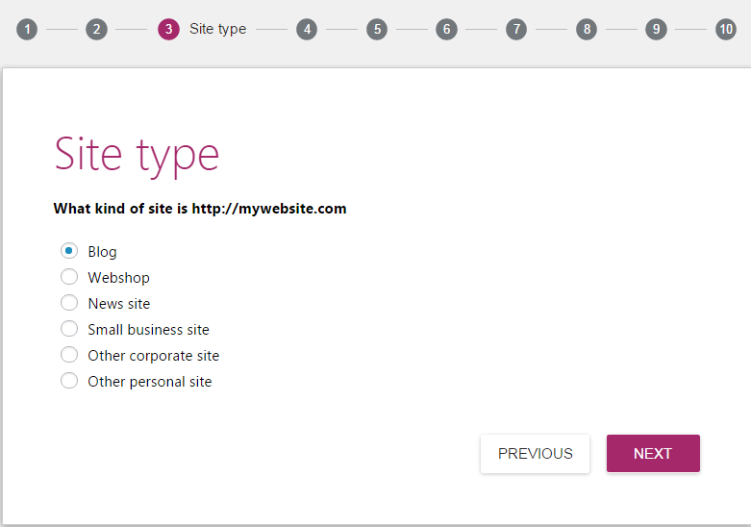
Task: Choose Other corporate site
Action: coord(69,355)
